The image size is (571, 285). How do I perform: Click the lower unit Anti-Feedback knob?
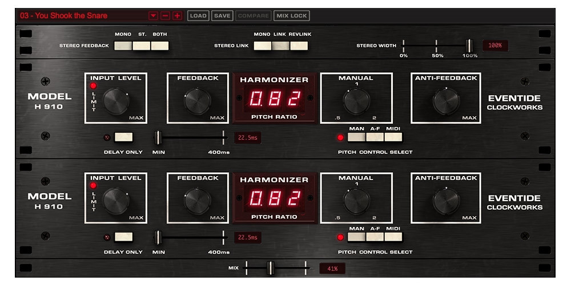pos(446,201)
